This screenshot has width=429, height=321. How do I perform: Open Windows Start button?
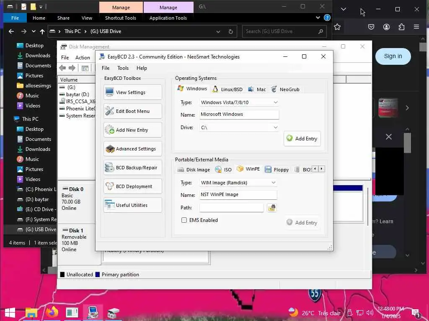[10, 313]
